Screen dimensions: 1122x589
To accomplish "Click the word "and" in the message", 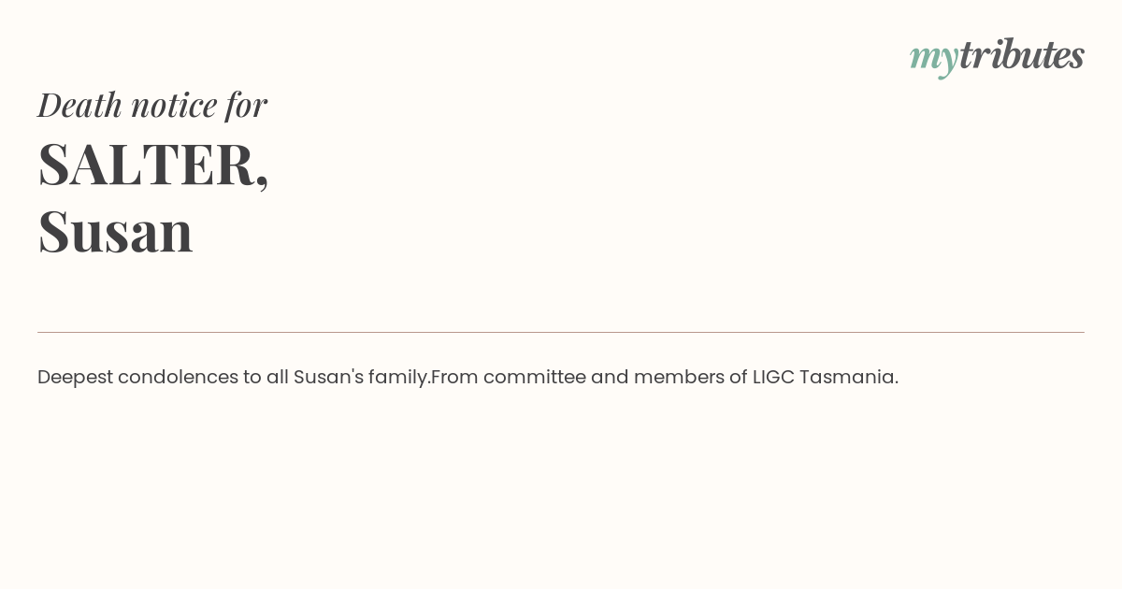I will pyautogui.click(x=610, y=378).
